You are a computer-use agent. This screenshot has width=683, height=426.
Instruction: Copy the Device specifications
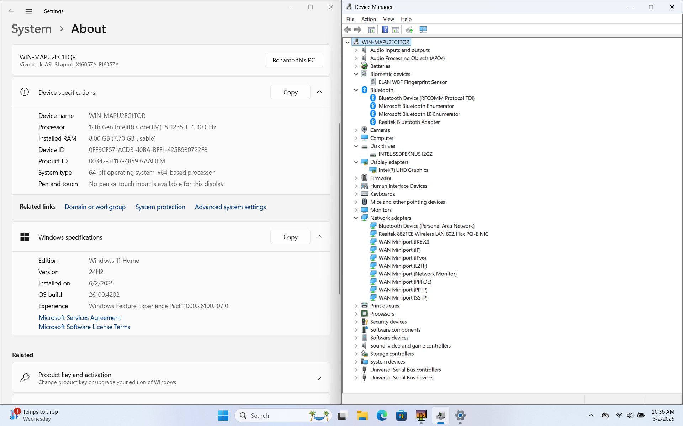290,92
